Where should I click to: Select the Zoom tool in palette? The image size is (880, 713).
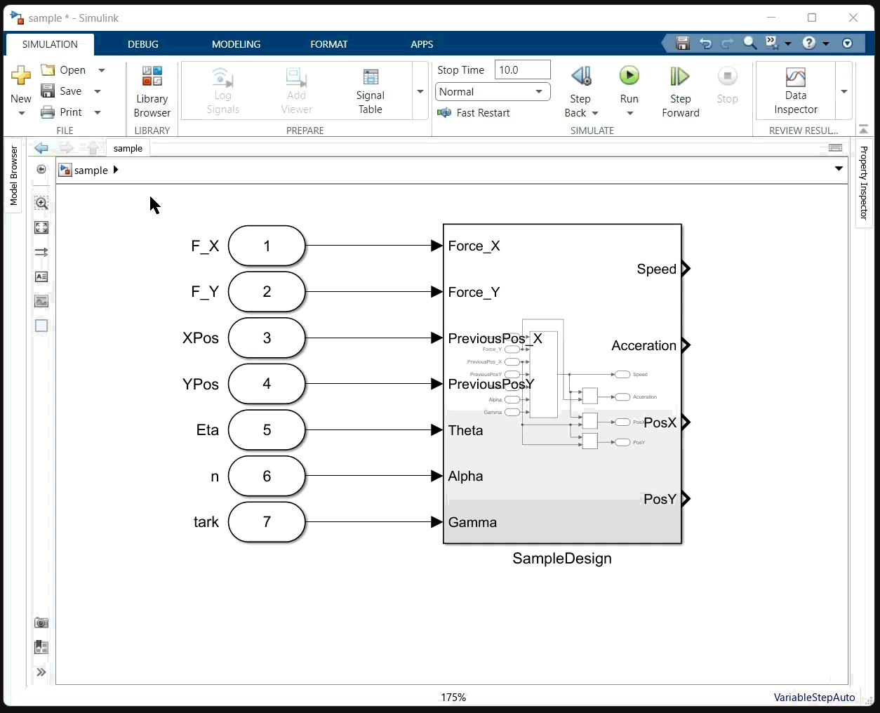[41, 204]
